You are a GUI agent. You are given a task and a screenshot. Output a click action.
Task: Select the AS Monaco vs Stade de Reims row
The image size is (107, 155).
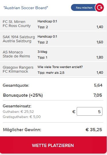coord(53,54)
